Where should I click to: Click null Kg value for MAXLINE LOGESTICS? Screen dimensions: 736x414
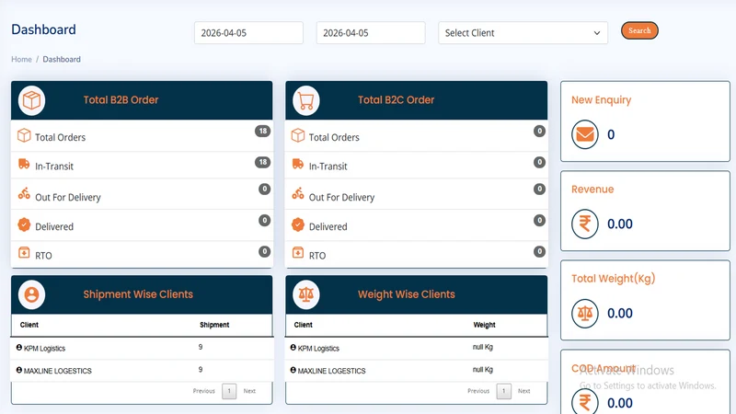pyautogui.click(x=482, y=370)
